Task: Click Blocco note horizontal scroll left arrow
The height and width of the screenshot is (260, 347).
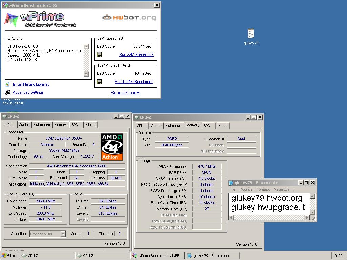Action: (231, 218)
